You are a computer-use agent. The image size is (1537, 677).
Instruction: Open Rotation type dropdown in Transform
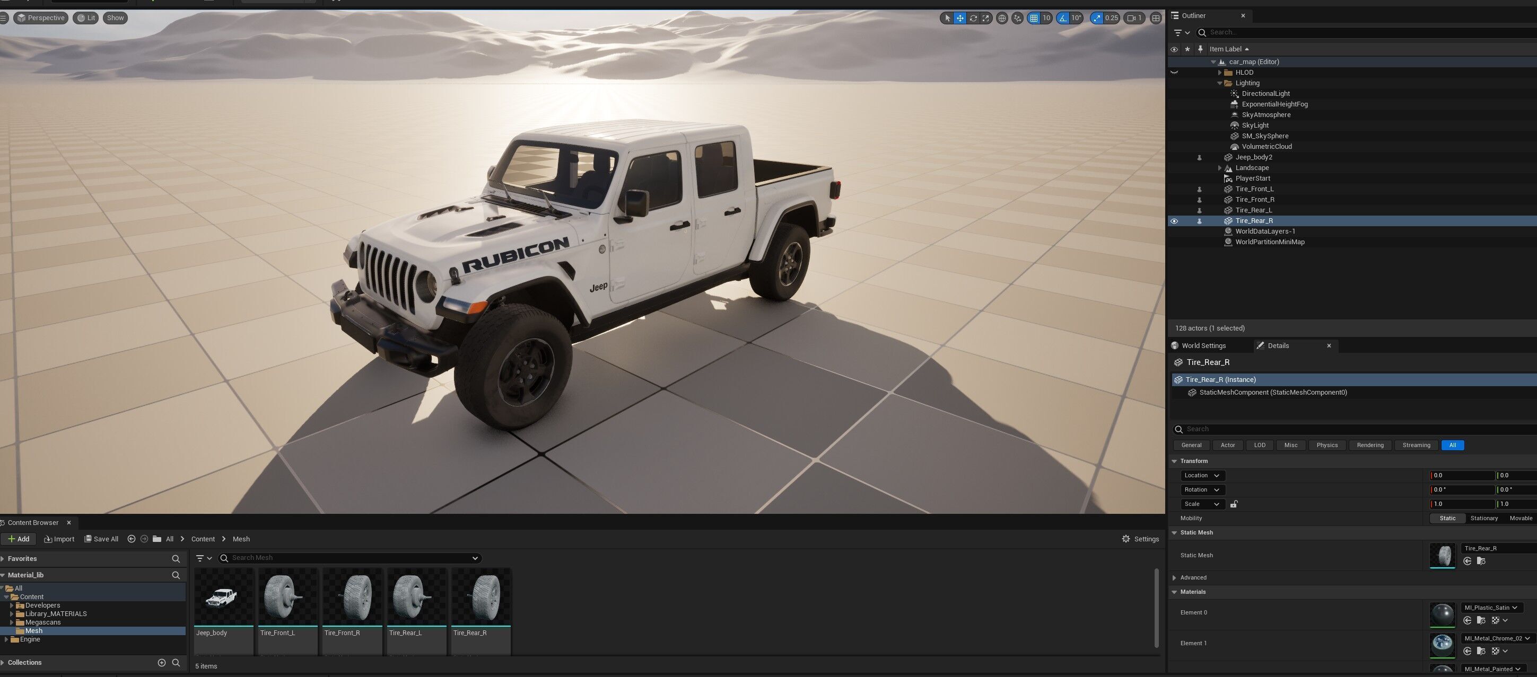tap(1202, 490)
